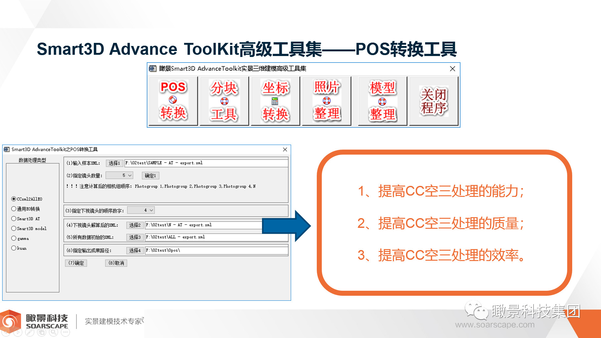
Task: Open the 照片整理 photo organizing tool
Action: point(326,101)
